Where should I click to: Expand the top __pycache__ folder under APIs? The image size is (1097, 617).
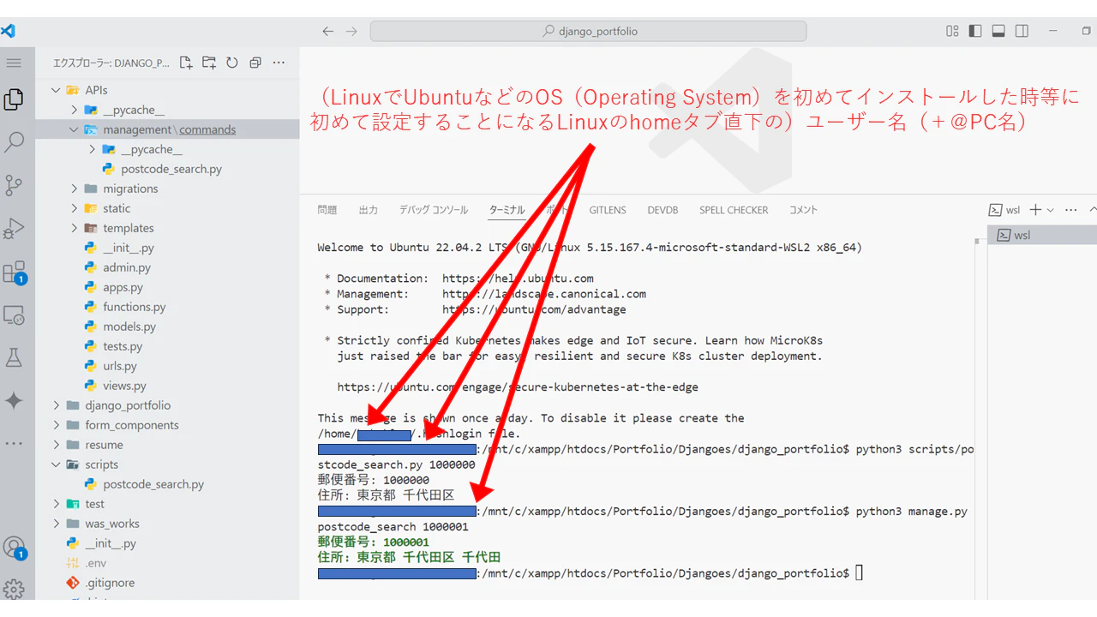point(75,110)
